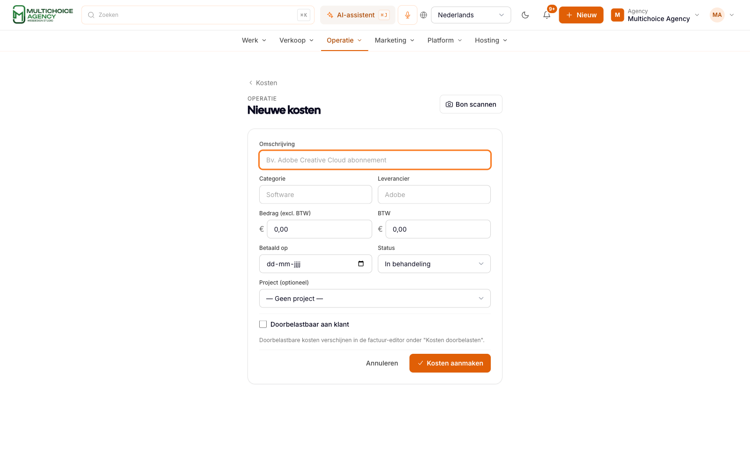Click the orange M agency badge

[617, 15]
